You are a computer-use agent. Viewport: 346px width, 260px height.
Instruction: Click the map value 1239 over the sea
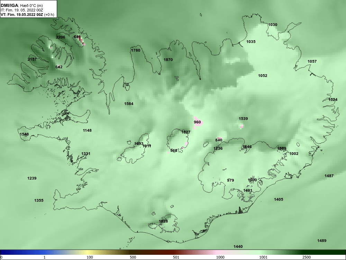[x=32, y=178]
